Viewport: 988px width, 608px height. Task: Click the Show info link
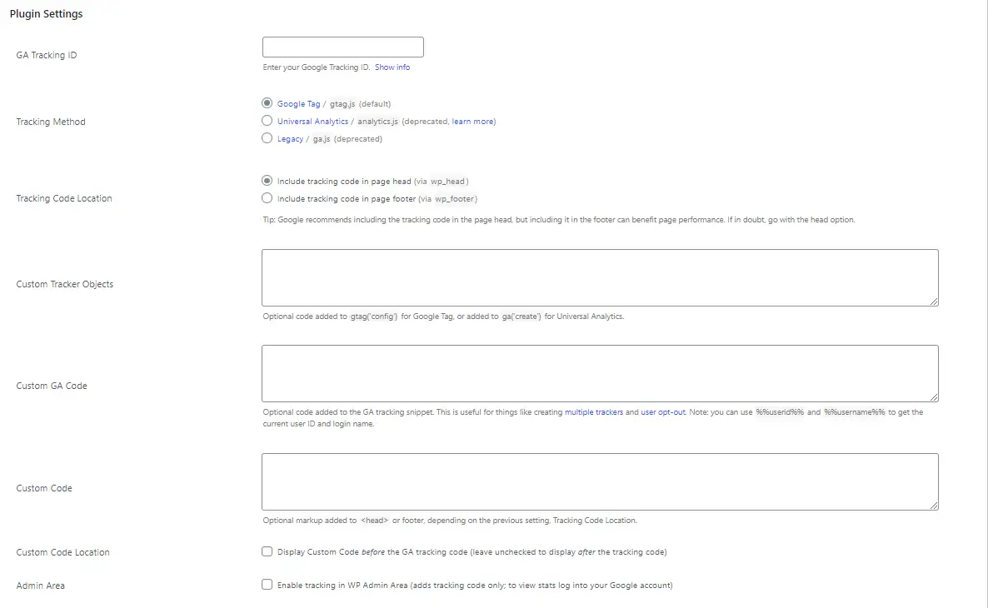tap(392, 67)
